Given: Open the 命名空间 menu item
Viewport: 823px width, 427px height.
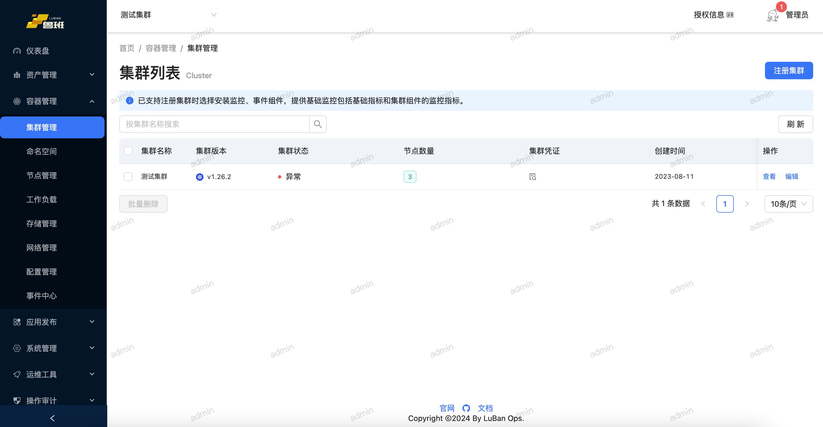Looking at the screenshot, I should (42, 151).
